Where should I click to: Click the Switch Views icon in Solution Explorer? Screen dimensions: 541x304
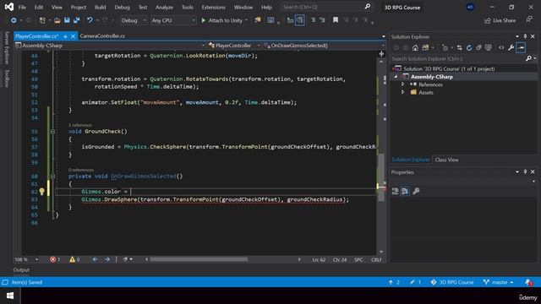tap(425, 47)
